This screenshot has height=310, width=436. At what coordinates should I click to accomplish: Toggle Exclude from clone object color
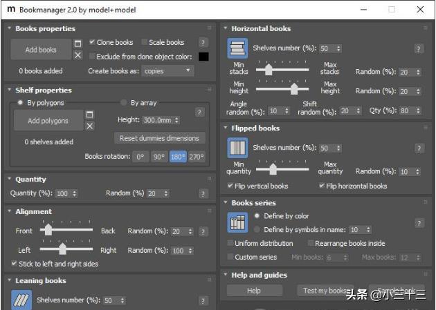click(91, 57)
